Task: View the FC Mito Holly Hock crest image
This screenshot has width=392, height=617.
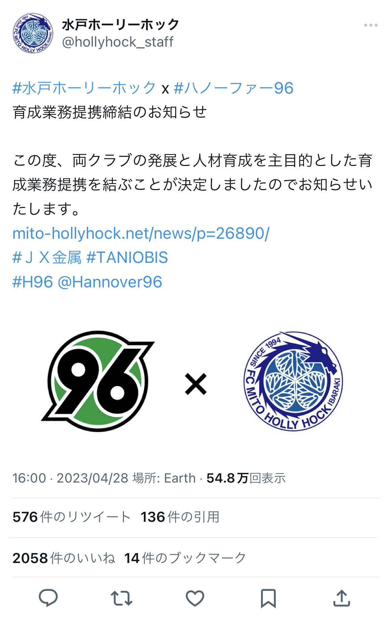Action: [293, 381]
